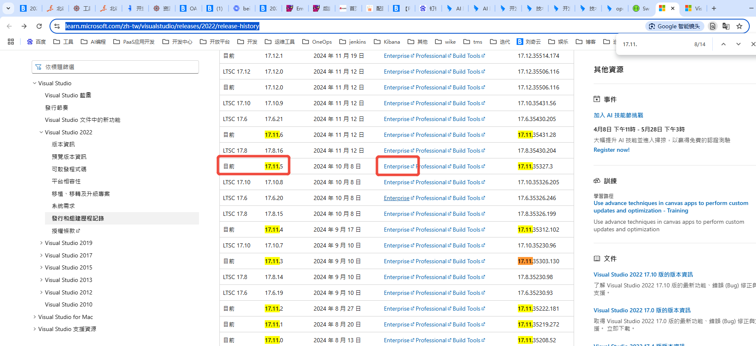
Task: Open 版本資訊 under Visual Studio 2022
Action: tap(63, 144)
